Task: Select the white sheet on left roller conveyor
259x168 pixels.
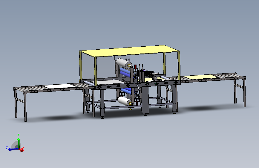Action: (x=60, y=86)
